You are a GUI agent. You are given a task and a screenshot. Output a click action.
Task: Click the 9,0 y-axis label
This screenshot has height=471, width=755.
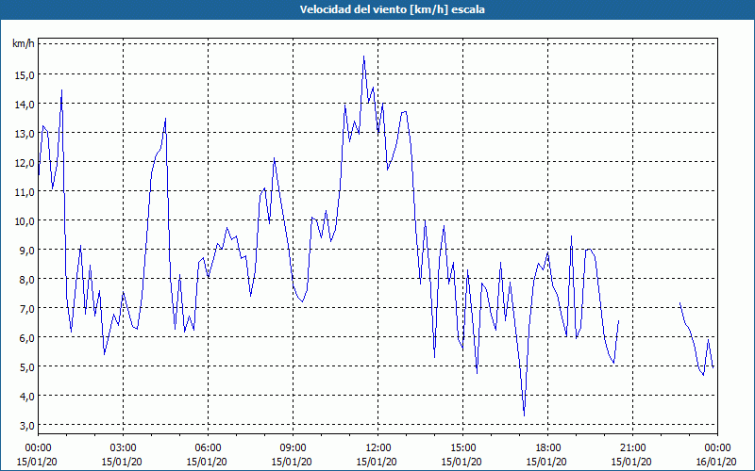(x=27, y=251)
